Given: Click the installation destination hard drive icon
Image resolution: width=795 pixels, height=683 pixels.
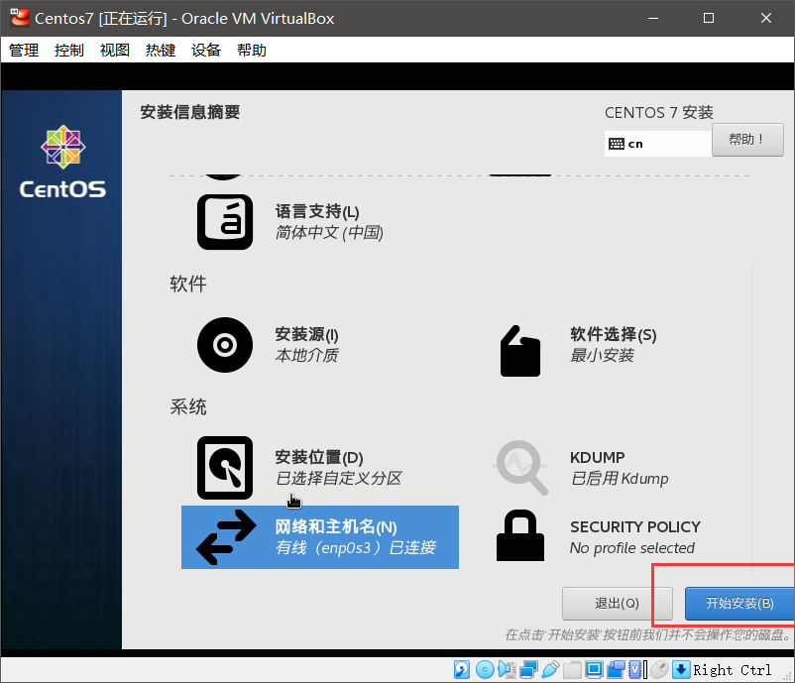Looking at the screenshot, I should click(x=225, y=468).
